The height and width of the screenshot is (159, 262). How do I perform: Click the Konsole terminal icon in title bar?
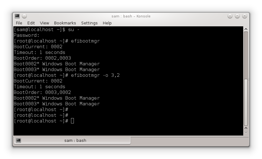(x=17, y=16)
